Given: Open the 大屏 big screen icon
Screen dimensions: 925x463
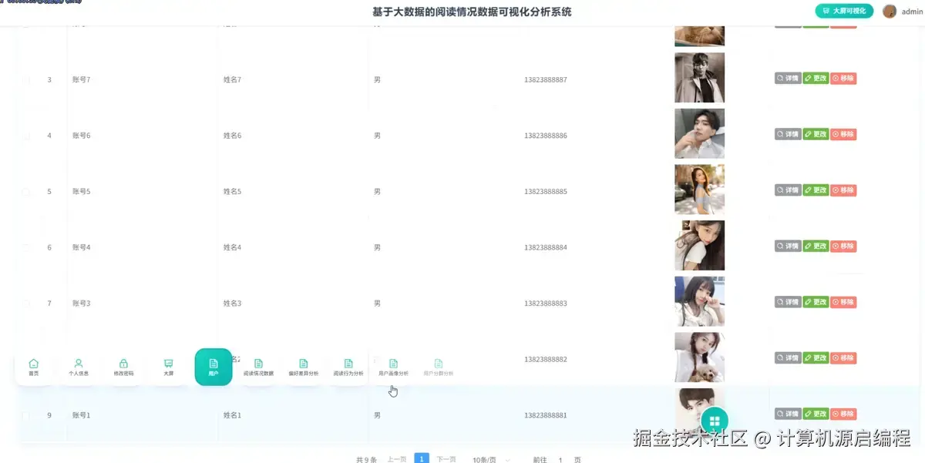Looking at the screenshot, I should (x=169, y=367).
